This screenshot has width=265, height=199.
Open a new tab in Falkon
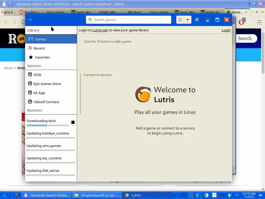coord(257,12)
